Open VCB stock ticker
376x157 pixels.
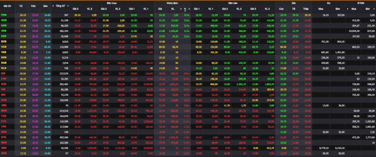4,47
